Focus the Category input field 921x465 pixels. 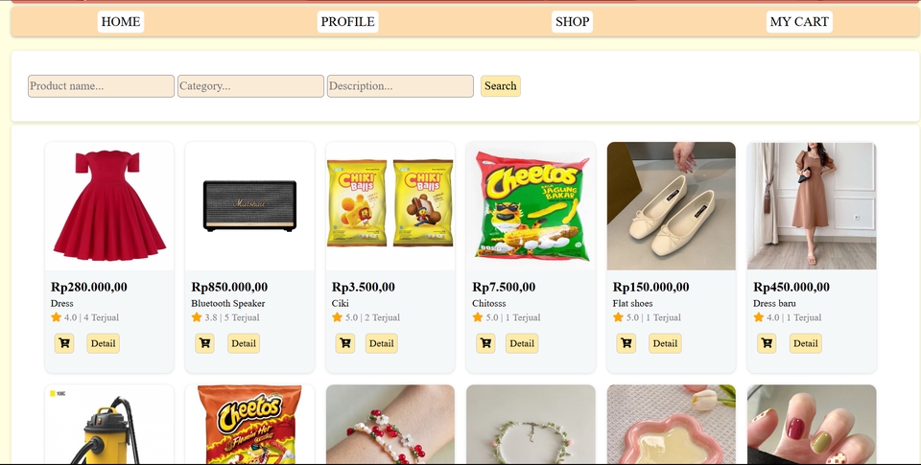[250, 86]
